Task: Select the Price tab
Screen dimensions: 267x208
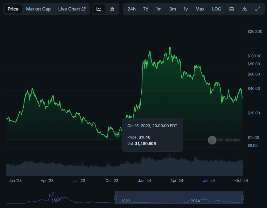Action: pos(13,9)
